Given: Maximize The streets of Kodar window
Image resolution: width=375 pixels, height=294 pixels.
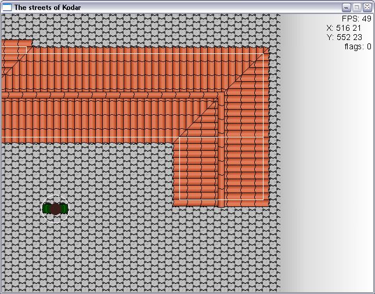Looking at the screenshot, I should 356,8.
